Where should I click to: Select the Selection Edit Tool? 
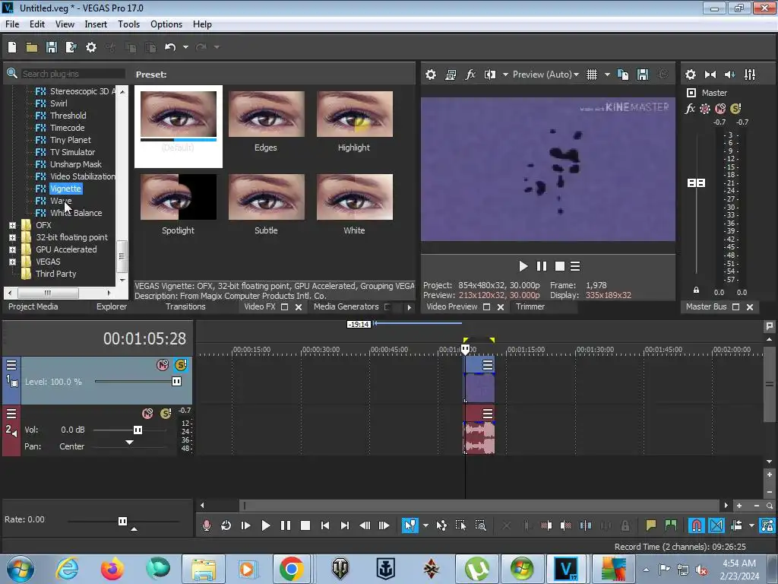(x=461, y=525)
